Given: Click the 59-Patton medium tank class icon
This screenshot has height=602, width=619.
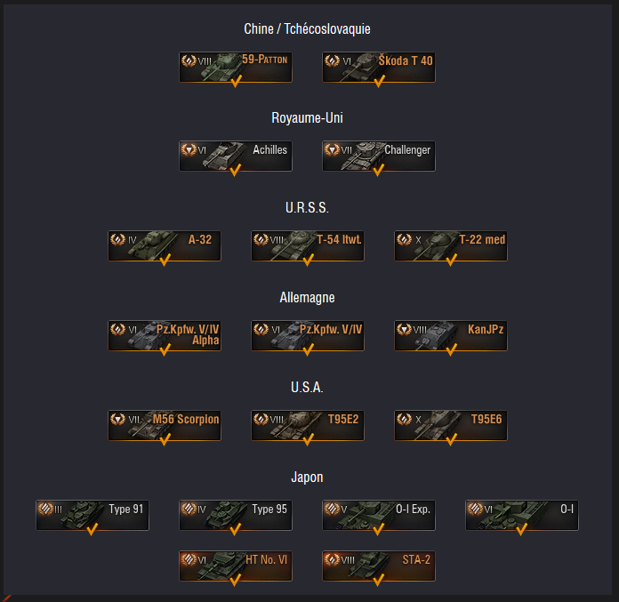Looking at the screenshot, I should 189,60.
